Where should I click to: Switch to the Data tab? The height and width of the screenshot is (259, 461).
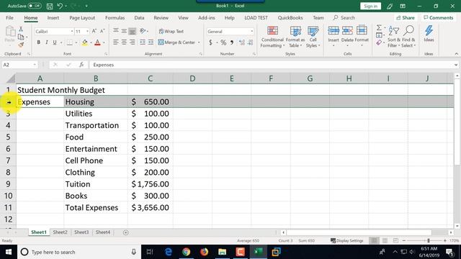pyautogui.click(x=139, y=17)
